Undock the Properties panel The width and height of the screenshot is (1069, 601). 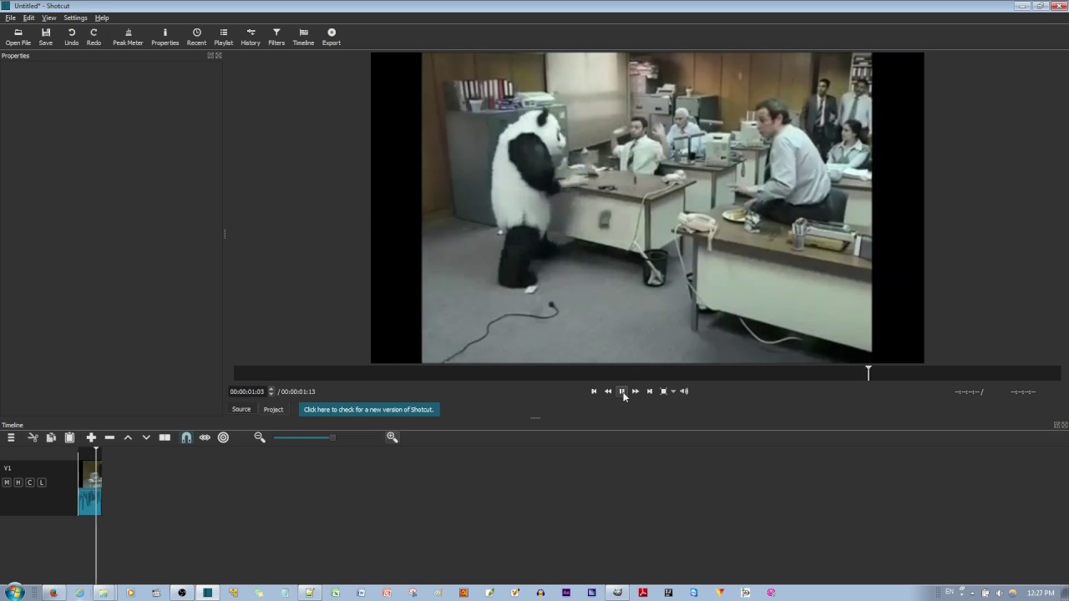(x=210, y=56)
